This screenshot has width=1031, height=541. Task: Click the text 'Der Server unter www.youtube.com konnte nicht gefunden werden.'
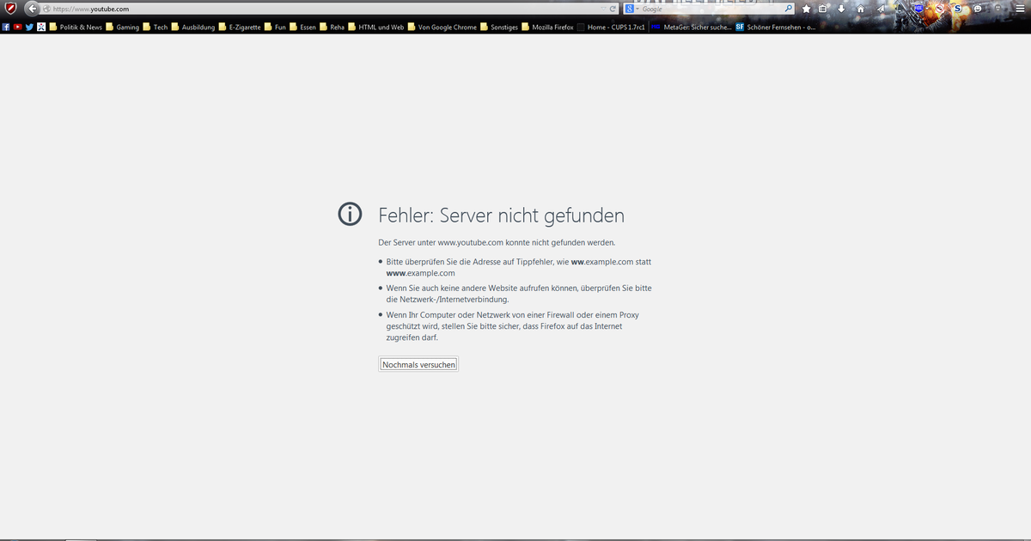[x=497, y=243]
